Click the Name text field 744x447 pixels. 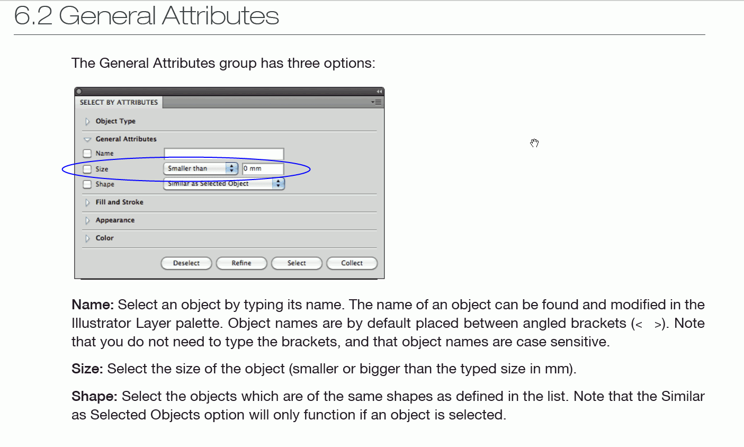click(224, 154)
